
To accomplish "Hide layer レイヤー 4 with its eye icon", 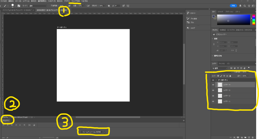I will click(213, 85).
